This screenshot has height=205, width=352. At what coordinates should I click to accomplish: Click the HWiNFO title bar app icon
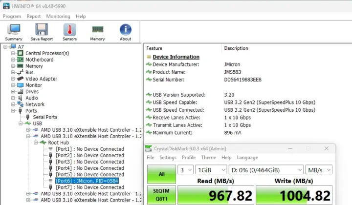pos(6,6)
